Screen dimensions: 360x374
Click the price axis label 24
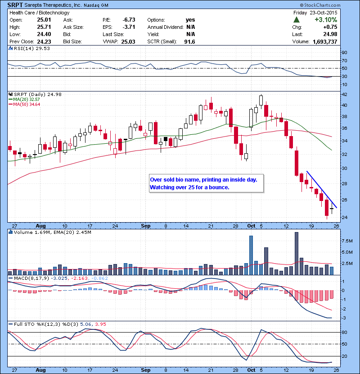(344, 217)
